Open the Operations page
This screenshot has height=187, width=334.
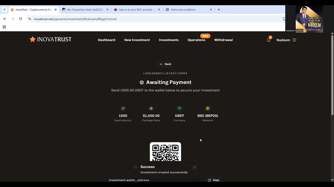coord(196,40)
